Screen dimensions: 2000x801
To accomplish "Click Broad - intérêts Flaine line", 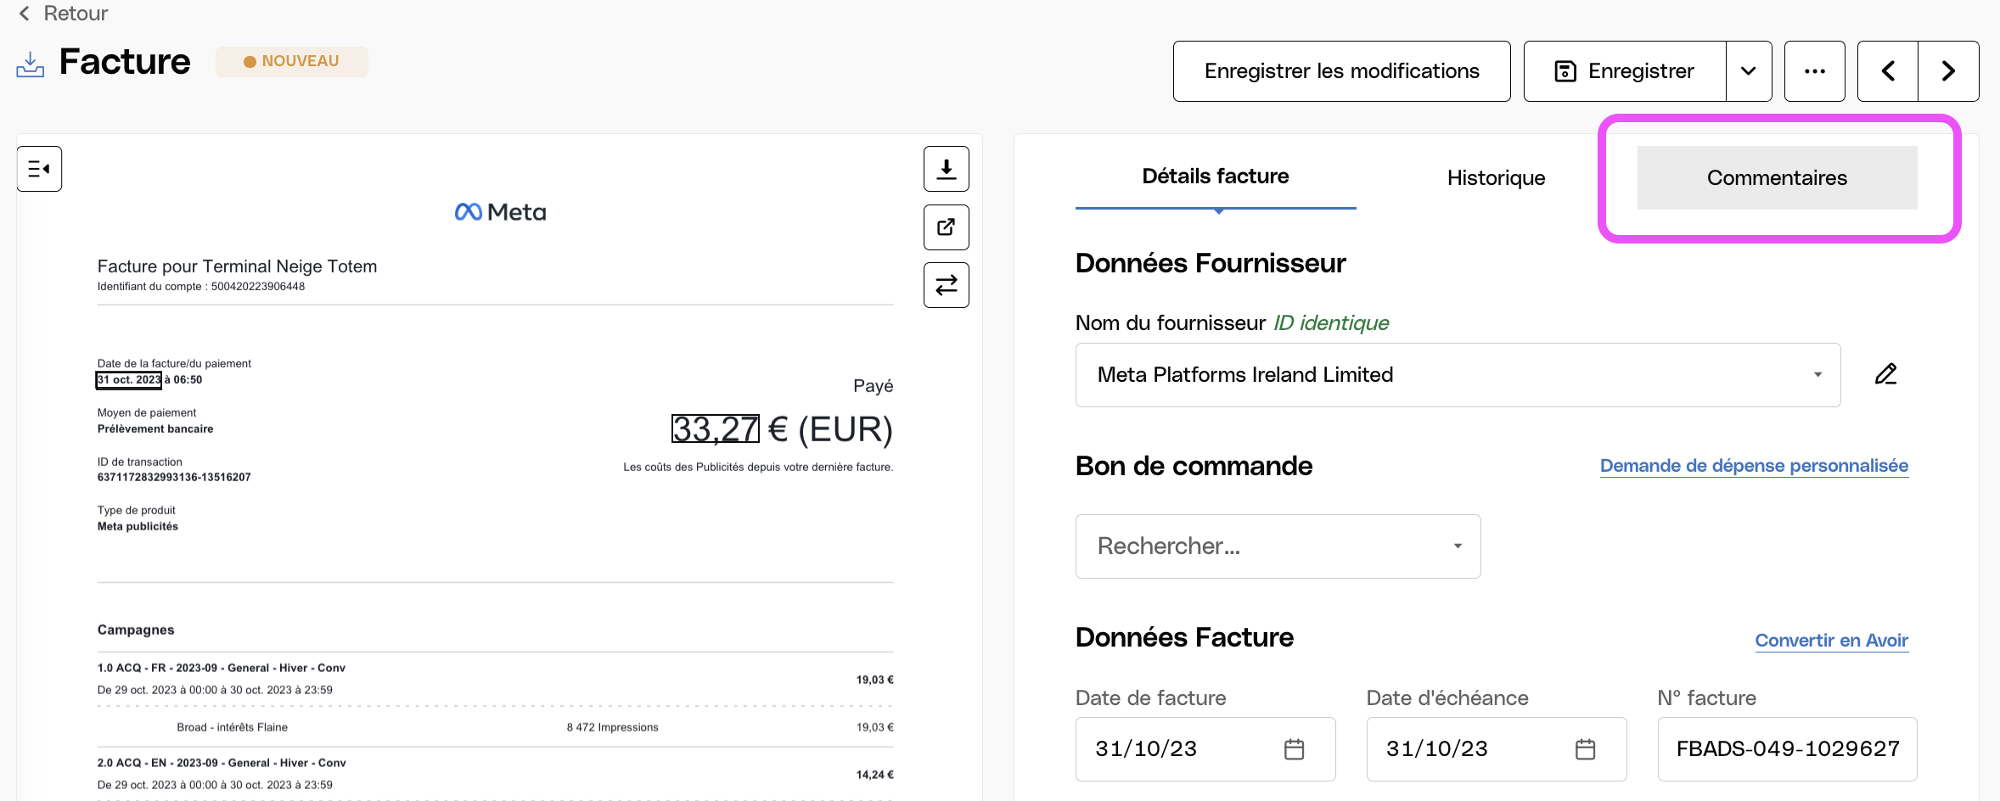I will [x=233, y=727].
